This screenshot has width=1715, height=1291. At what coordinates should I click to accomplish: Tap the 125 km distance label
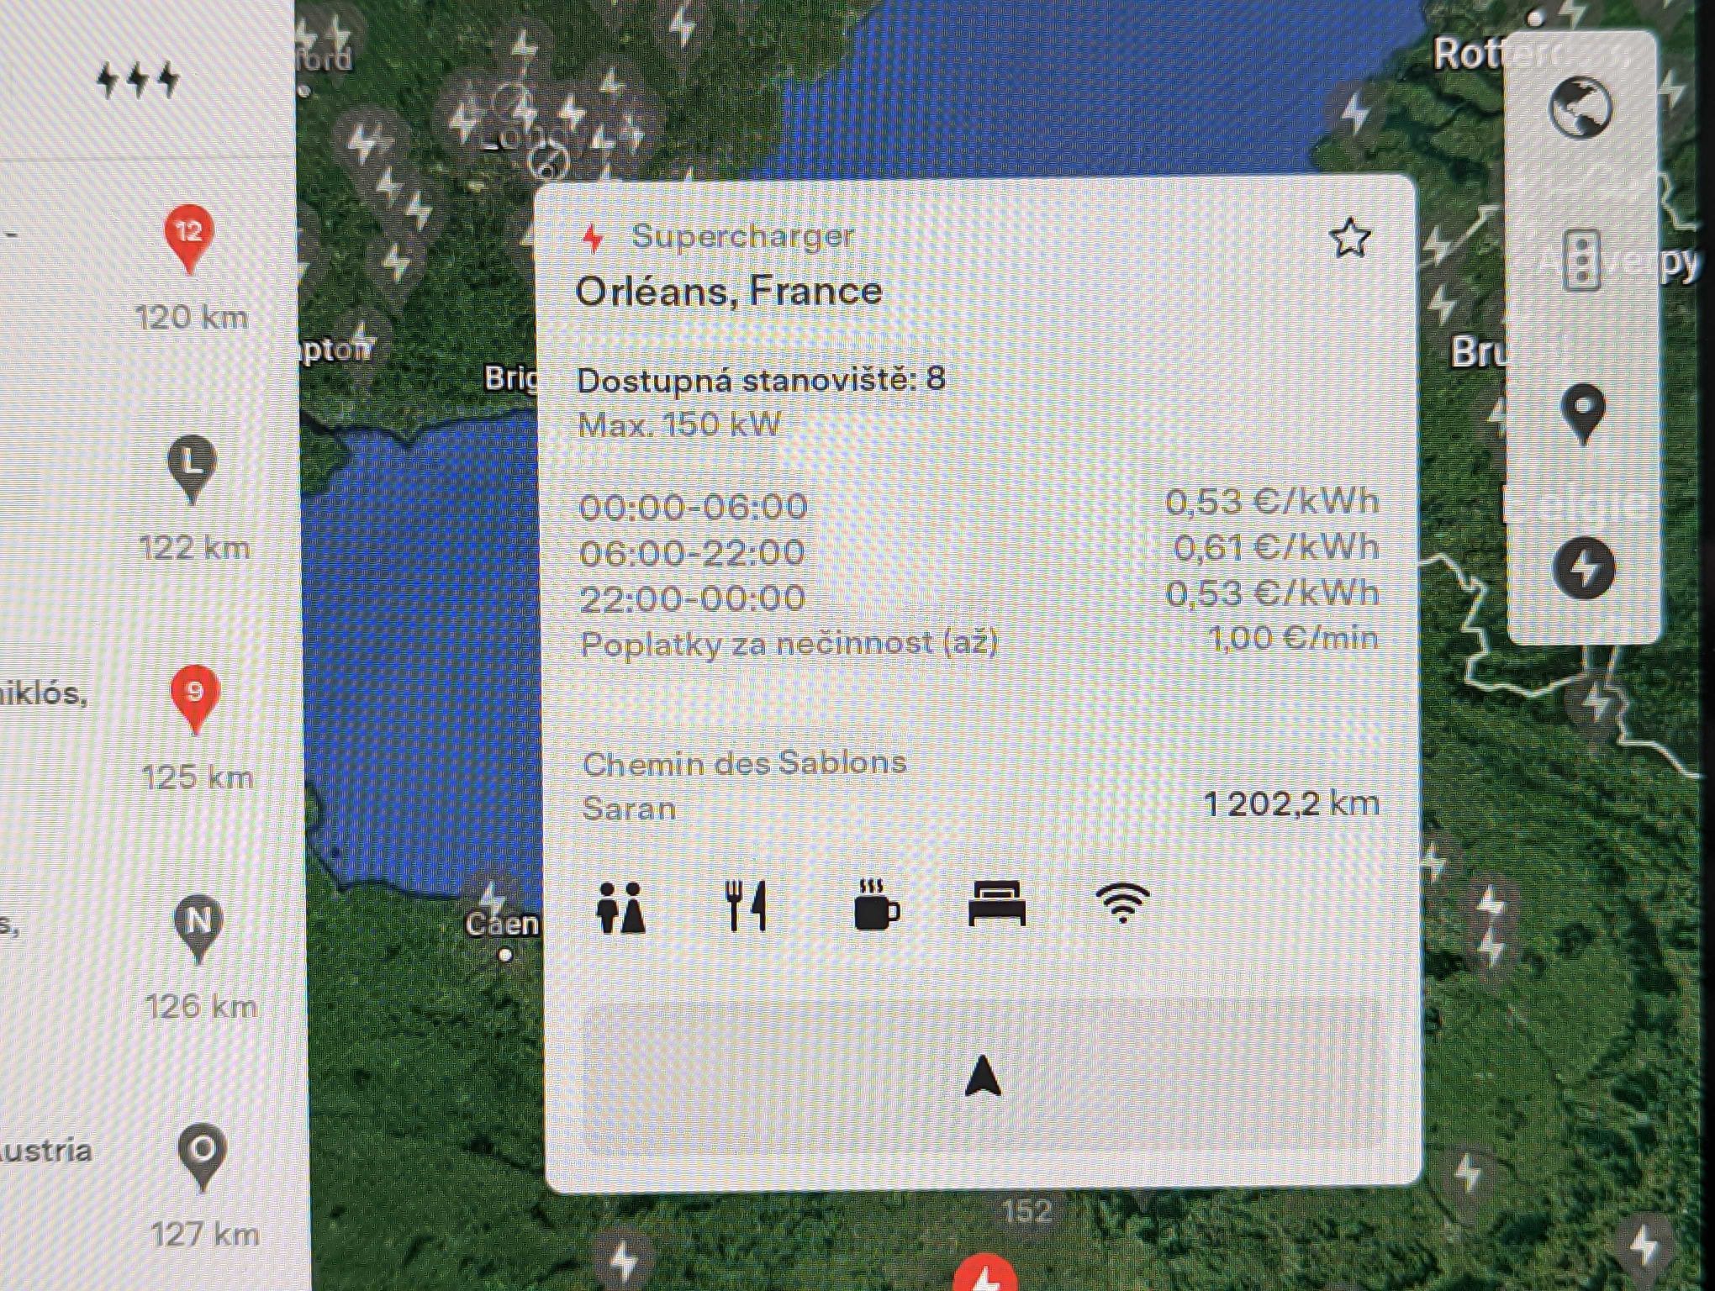(x=198, y=777)
